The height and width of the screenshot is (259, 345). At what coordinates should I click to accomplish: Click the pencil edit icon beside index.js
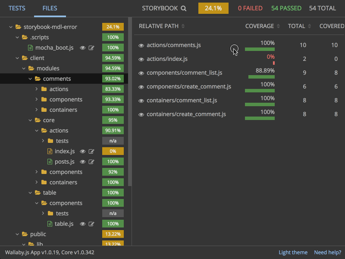pyautogui.click(x=91, y=151)
